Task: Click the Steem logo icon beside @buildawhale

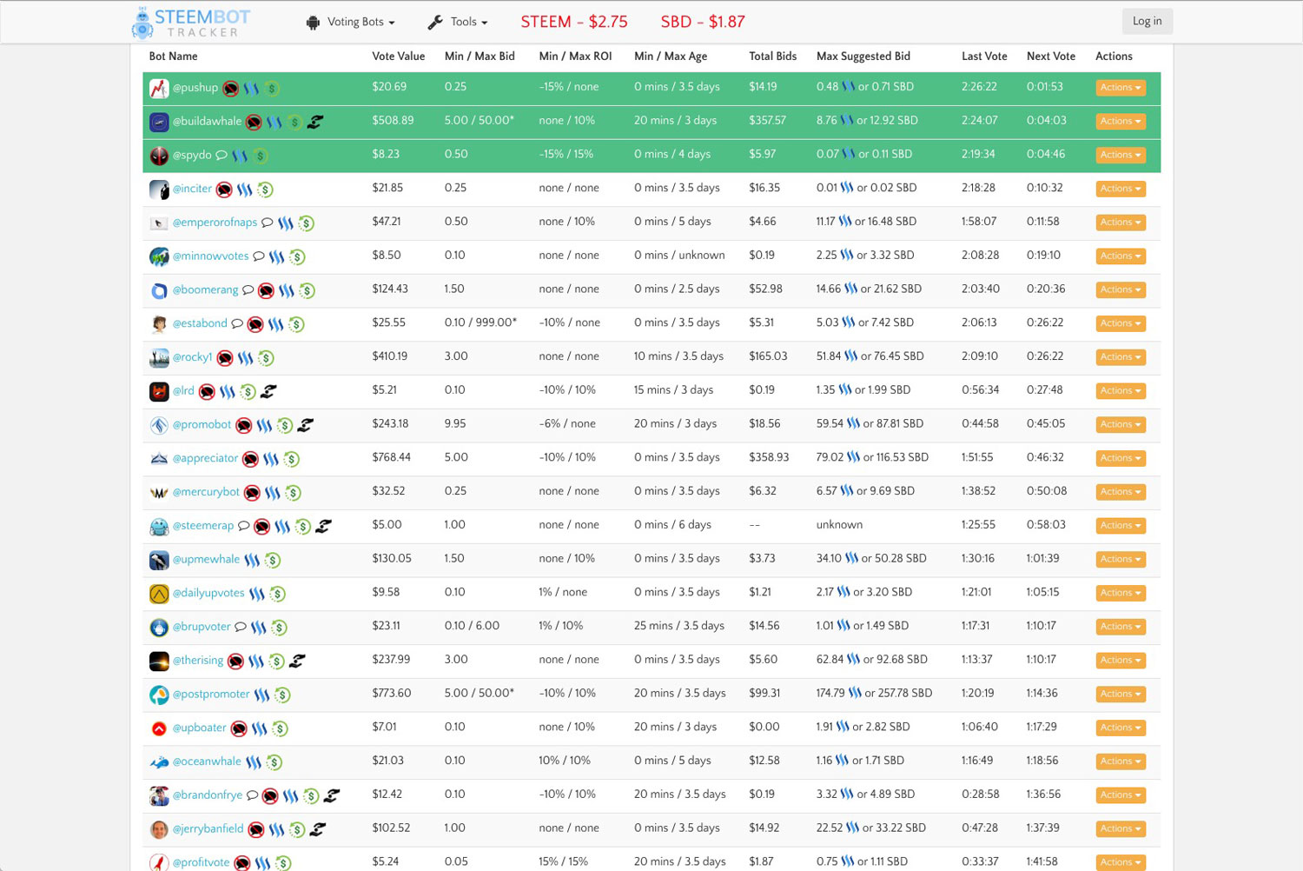Action: [274, 122]
